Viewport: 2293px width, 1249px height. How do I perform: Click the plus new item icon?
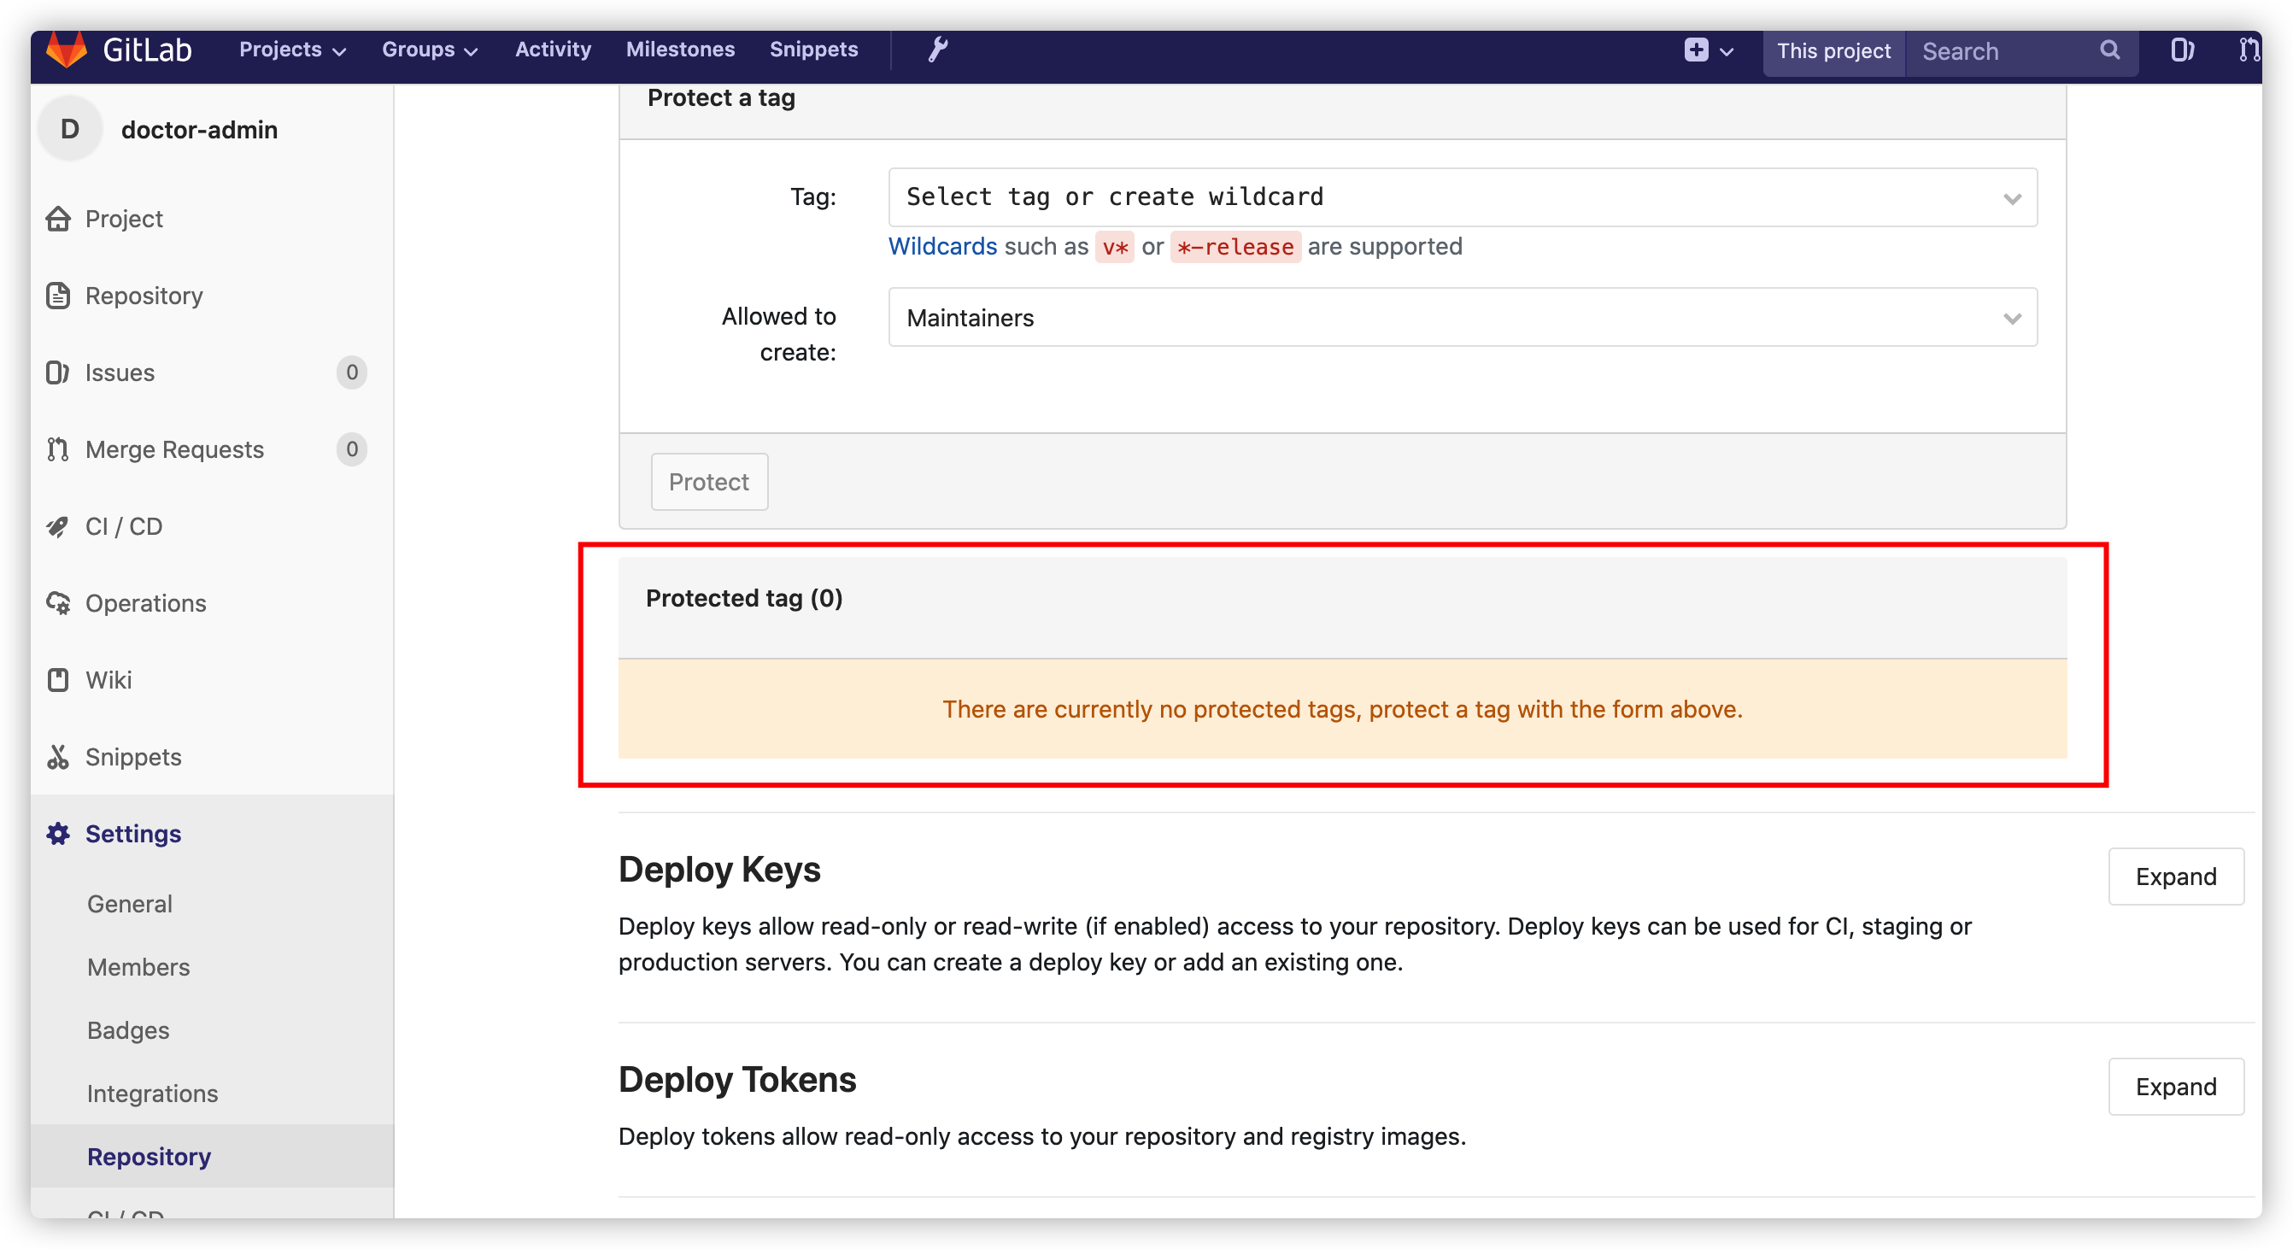1696,50
